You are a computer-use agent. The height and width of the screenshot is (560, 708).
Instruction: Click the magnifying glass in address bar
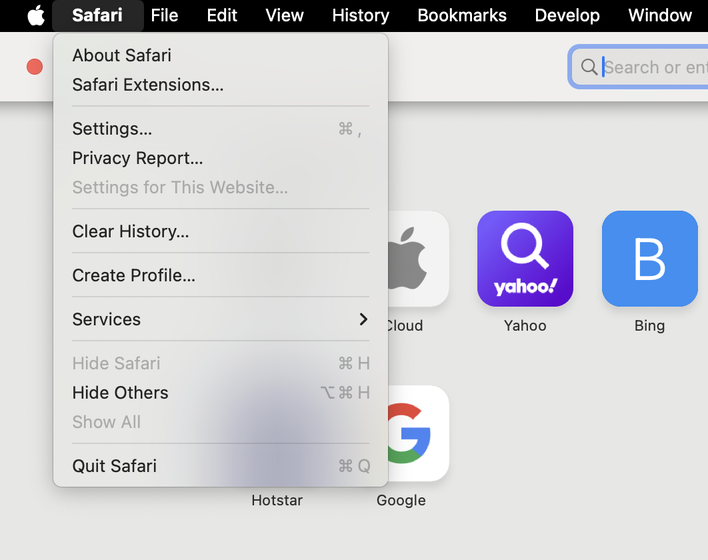589,67
